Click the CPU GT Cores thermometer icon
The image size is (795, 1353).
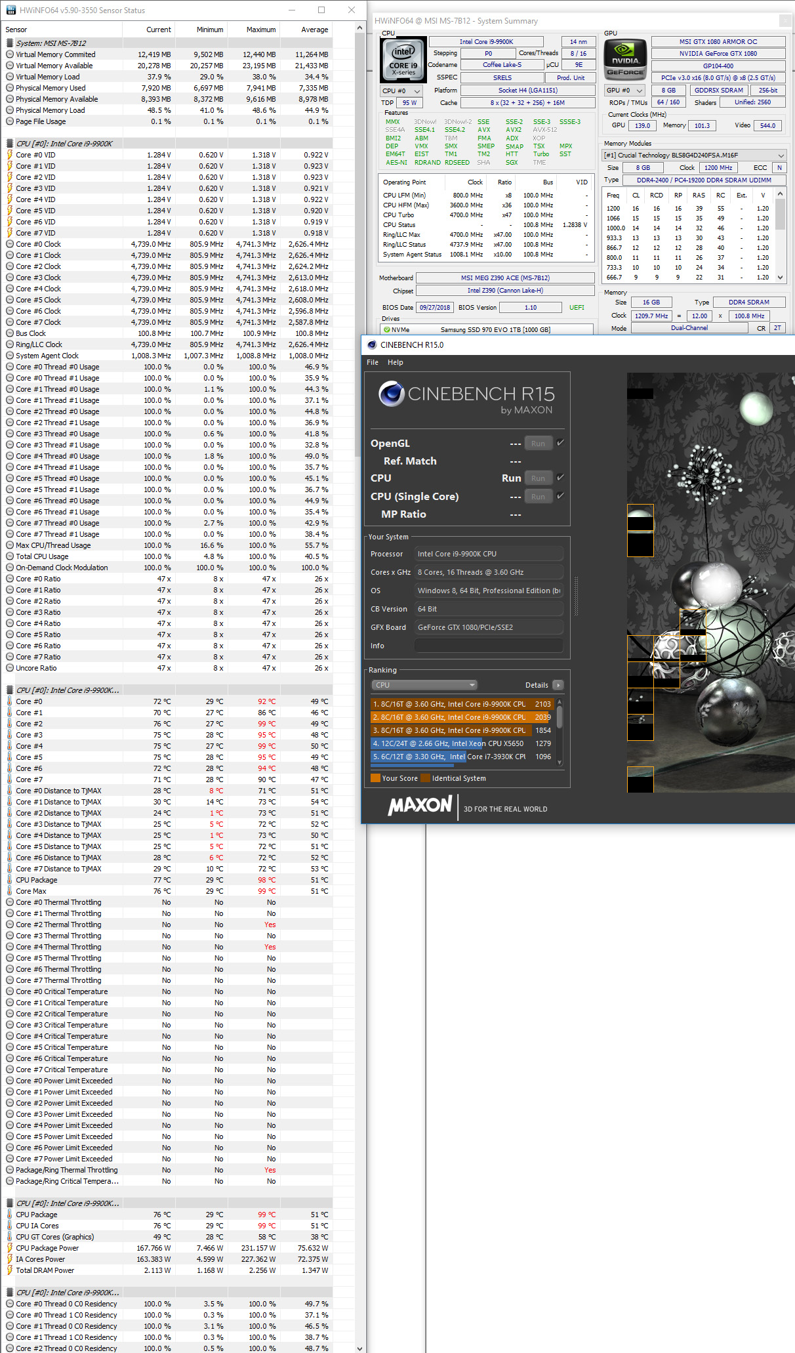click(10, 1237)
